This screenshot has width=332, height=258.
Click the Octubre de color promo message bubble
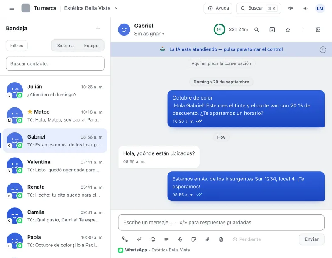(246, 109)
